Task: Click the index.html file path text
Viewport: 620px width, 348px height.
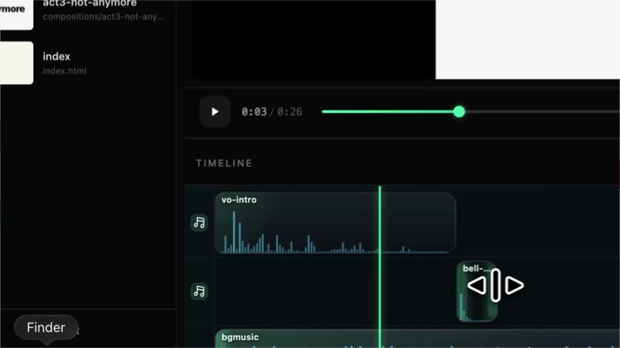Action: coord(64,71)
